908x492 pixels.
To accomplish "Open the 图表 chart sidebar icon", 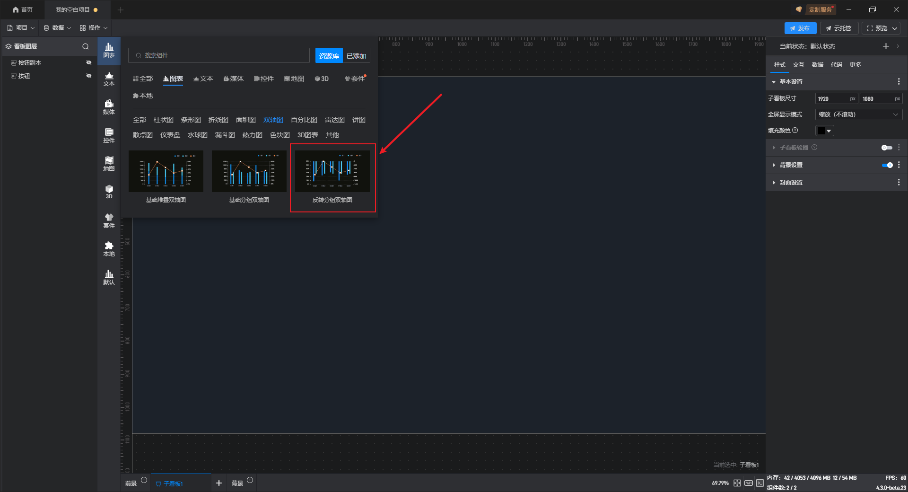I will tap(109, 50).
